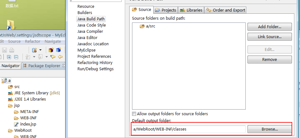
Task: Click the purple-yellow new cube icon
Action: tap(51, 50)
